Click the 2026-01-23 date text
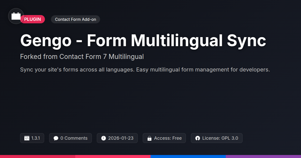 tap(121, 138)
